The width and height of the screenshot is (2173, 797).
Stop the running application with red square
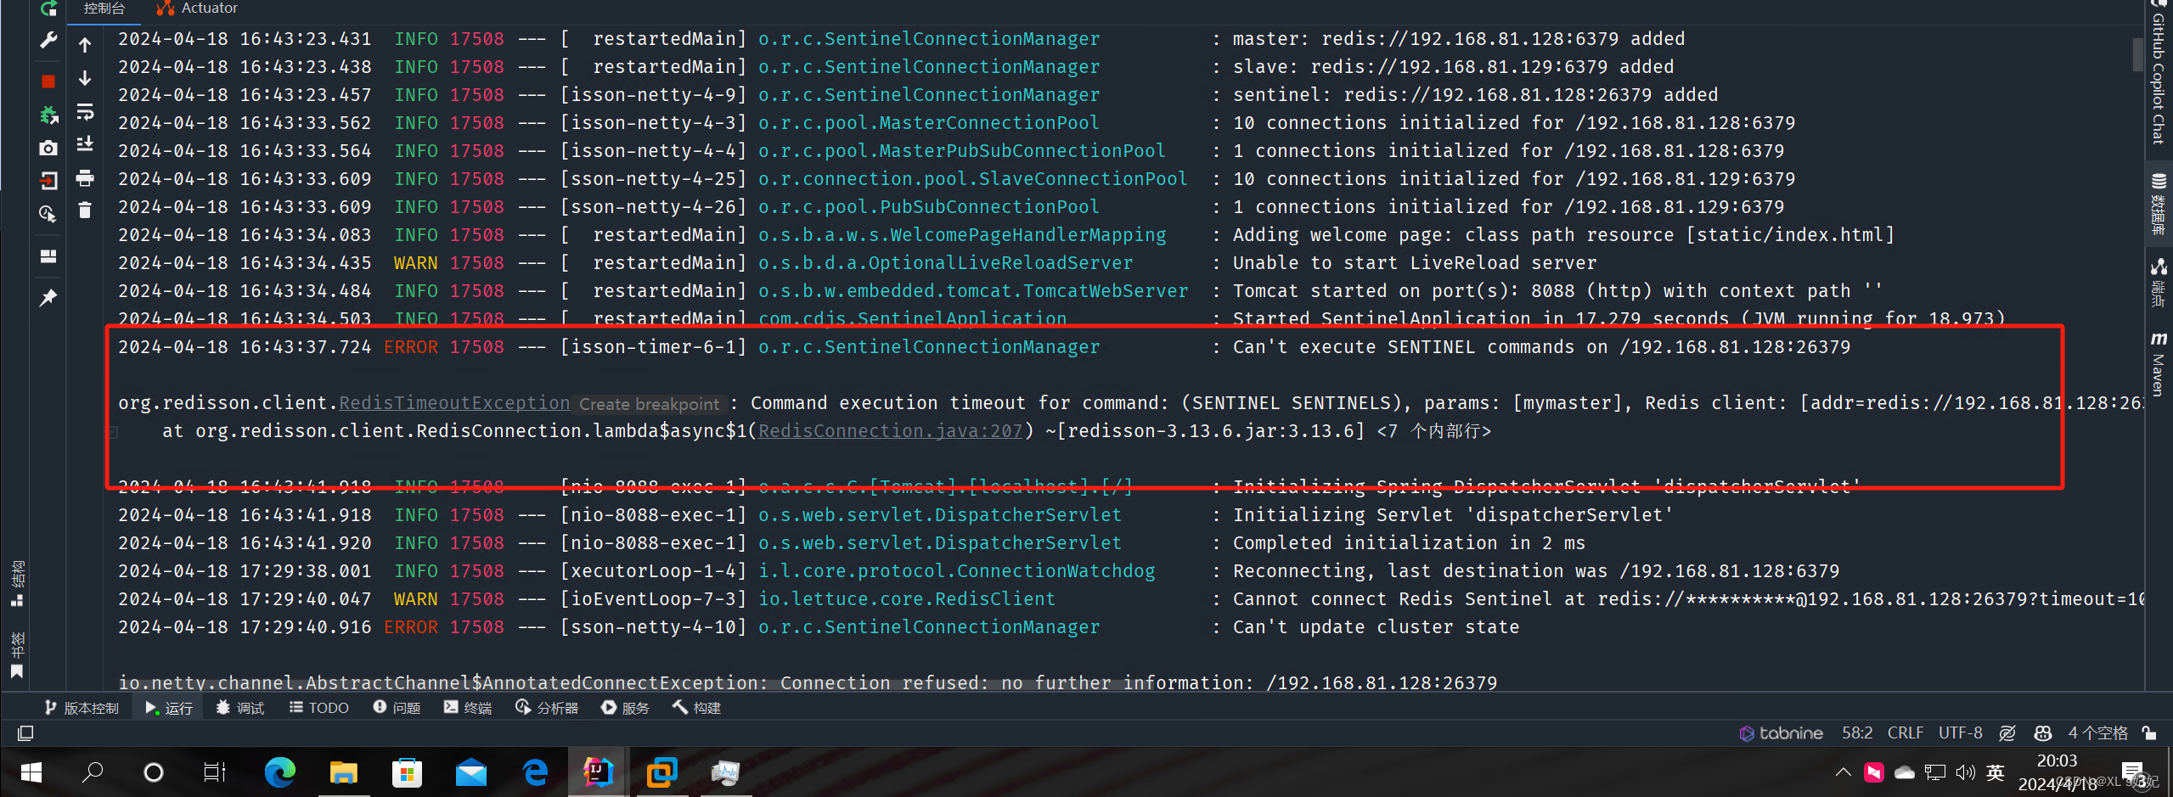[x=48, y=81]
